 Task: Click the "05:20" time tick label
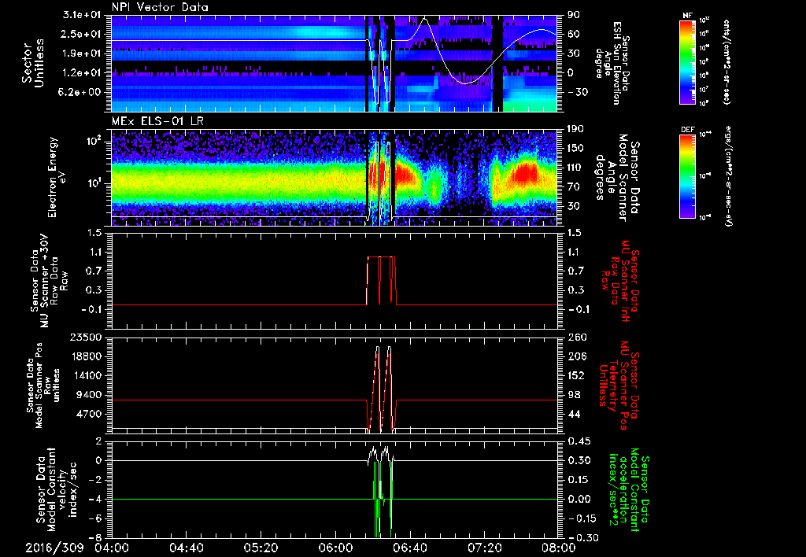261,548
